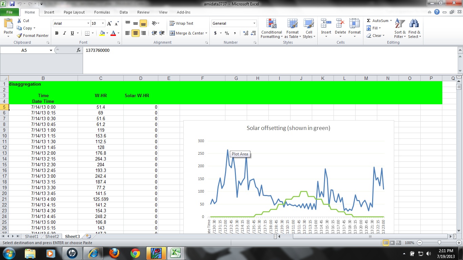Click the zoom slider in status bar
The width and height of the screenshot is (463, 260).
pyautogui.click(x=439, y=243)
